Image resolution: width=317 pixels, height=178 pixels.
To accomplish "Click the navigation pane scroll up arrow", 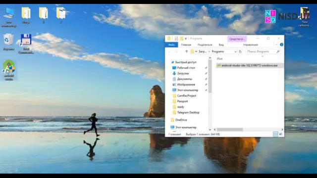I will pyautogui.click(x=210, y=58).
